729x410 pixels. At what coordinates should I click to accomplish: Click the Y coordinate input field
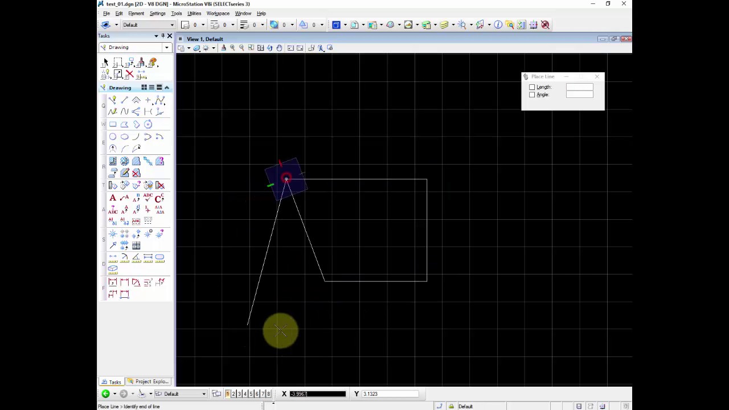pos(390,394)
